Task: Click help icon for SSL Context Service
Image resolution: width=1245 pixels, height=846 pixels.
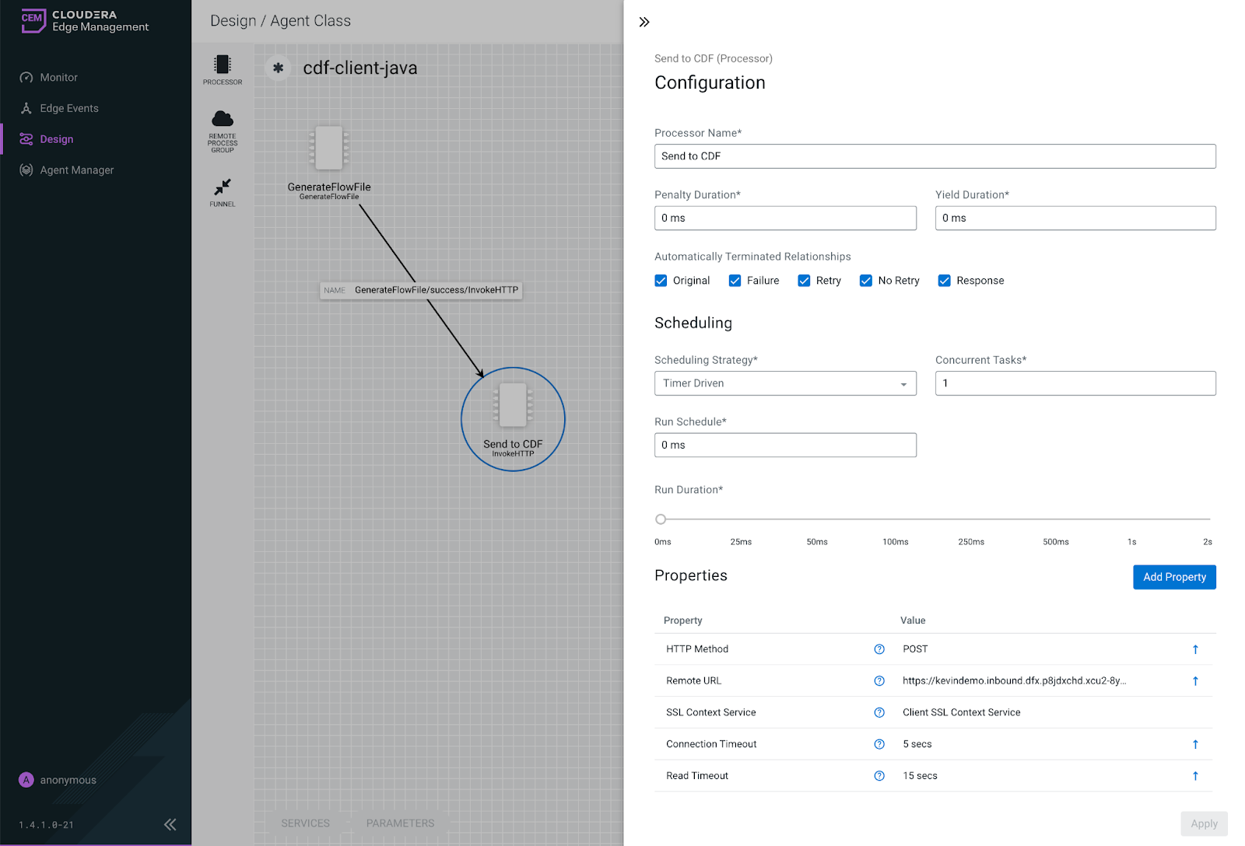Action: point(879,713)
